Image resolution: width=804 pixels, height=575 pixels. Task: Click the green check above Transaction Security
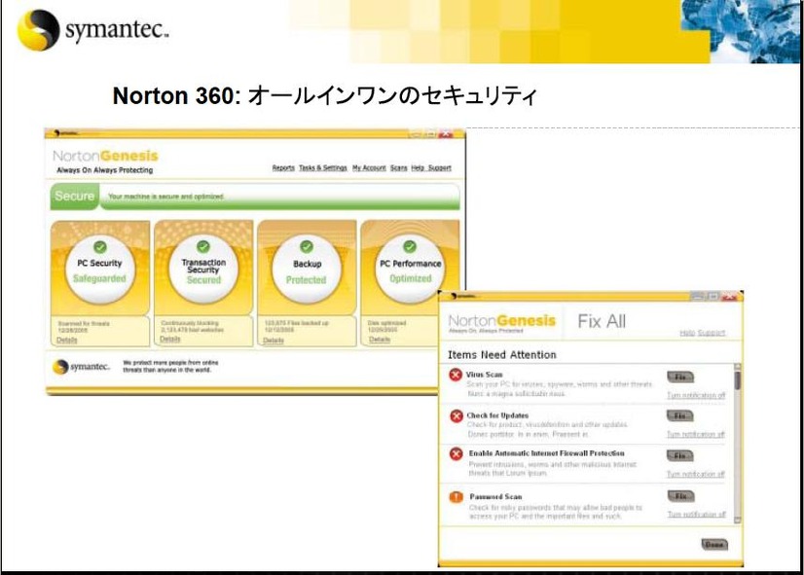[203, 246]
